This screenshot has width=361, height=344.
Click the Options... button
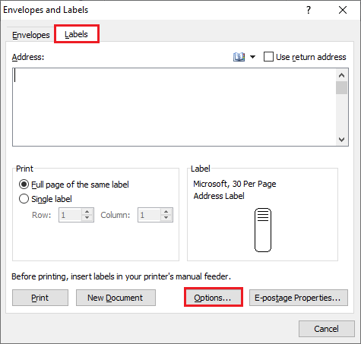click(x=214, y=297)
